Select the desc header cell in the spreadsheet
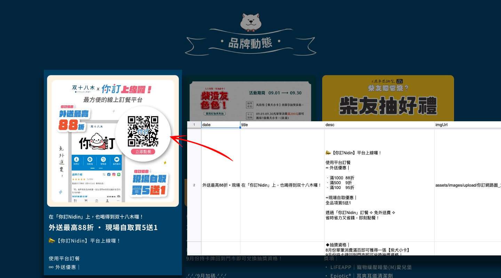The height and width of the screenshot is (278, 501). pos(379,124)
